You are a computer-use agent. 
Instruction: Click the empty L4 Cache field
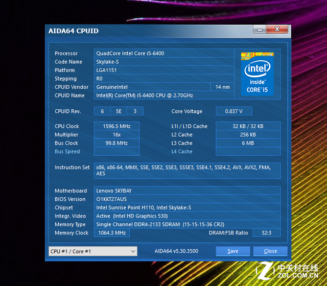click(x=248, y=151)
